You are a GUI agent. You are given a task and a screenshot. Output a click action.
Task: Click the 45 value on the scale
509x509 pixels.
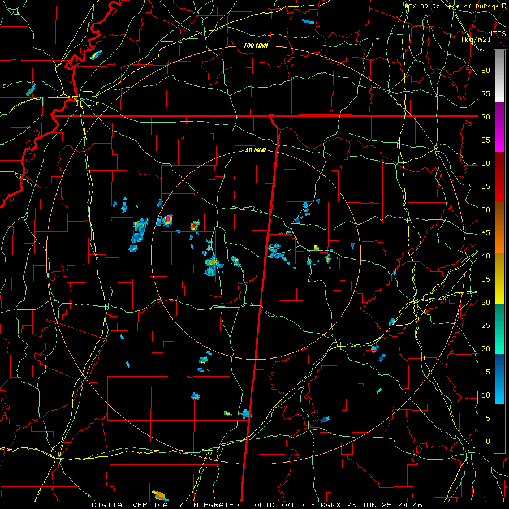click(486, 233)
